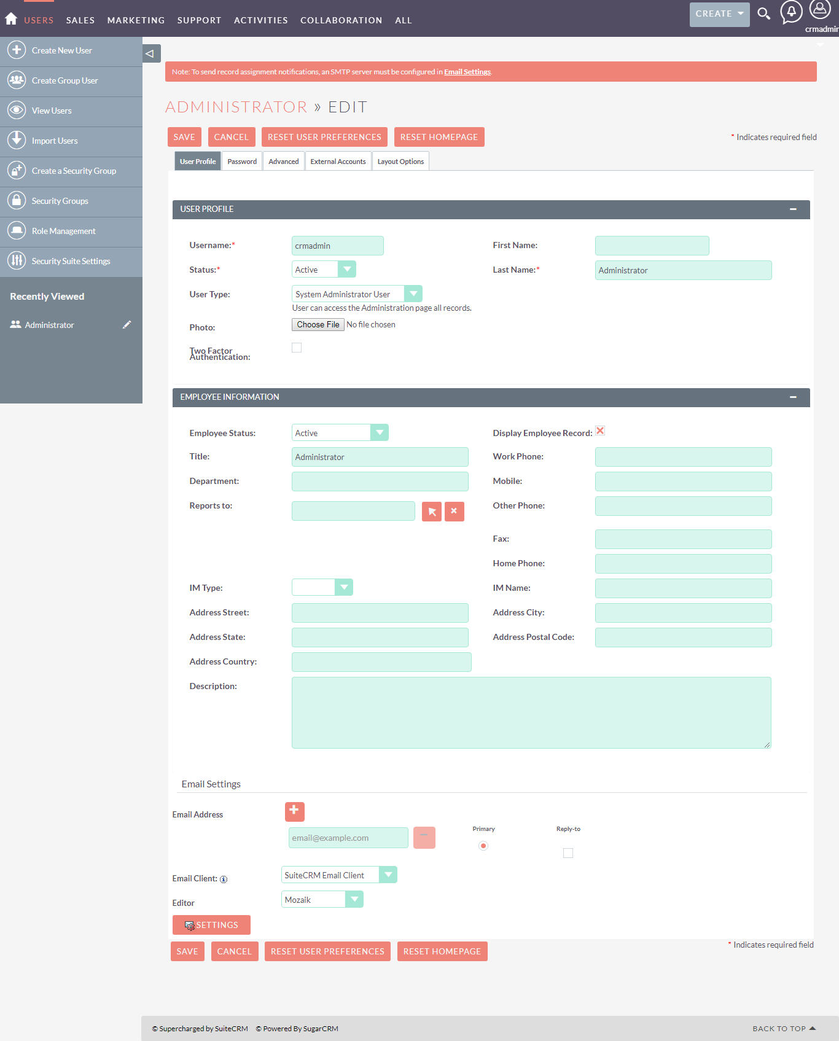This screenshot has height=1041, width=839.
Task: Click BACK TO TOP link
Action: point(784,1028)
